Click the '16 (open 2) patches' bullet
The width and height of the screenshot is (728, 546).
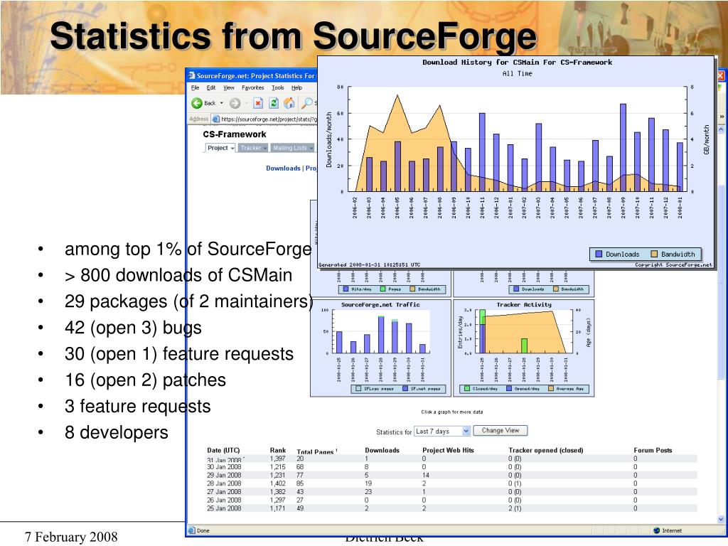click(x=145, y=380)
